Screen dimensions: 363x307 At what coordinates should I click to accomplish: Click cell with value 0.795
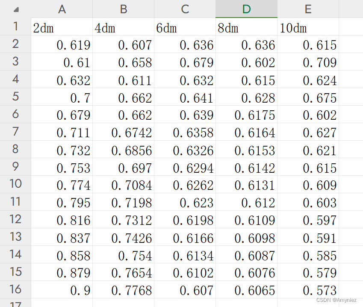pyautogui.click(x=62, y=202)
